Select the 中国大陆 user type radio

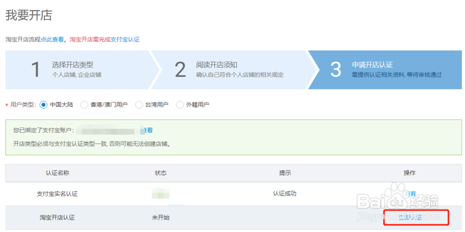pyautogui.click(x=43, y=105)
